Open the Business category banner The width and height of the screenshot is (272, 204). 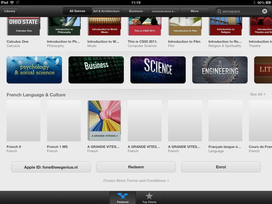click(96, 70)
